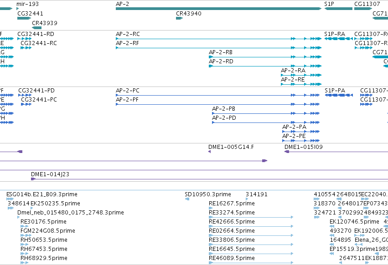Viewport: 388px width, 265px height.
Task: Click EST ESG014b.E21_B09.3prime
Action: click(10, 199)
